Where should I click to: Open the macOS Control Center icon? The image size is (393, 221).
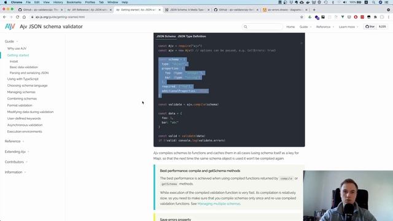pyautogui.click(x=386, y=2)
